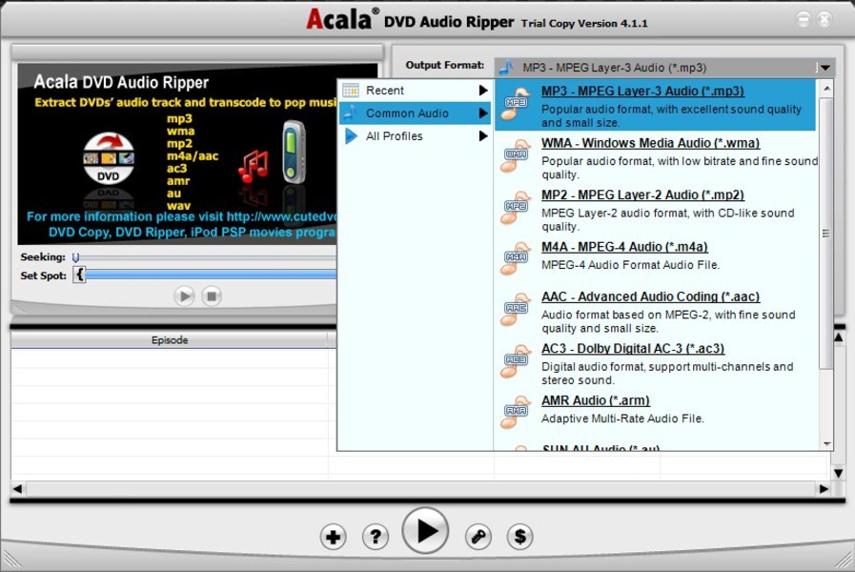Click the red music notes graphic in the preview

254,166
